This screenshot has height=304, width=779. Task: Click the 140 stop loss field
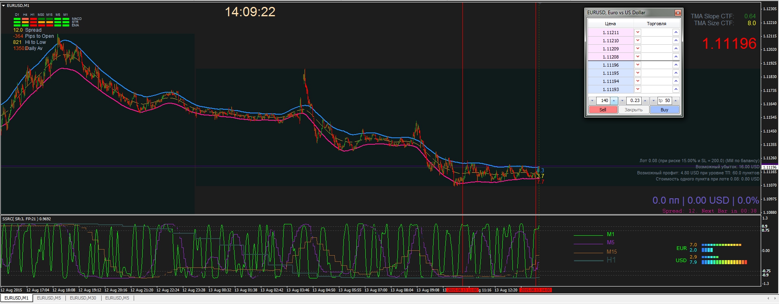coord(603,101)
